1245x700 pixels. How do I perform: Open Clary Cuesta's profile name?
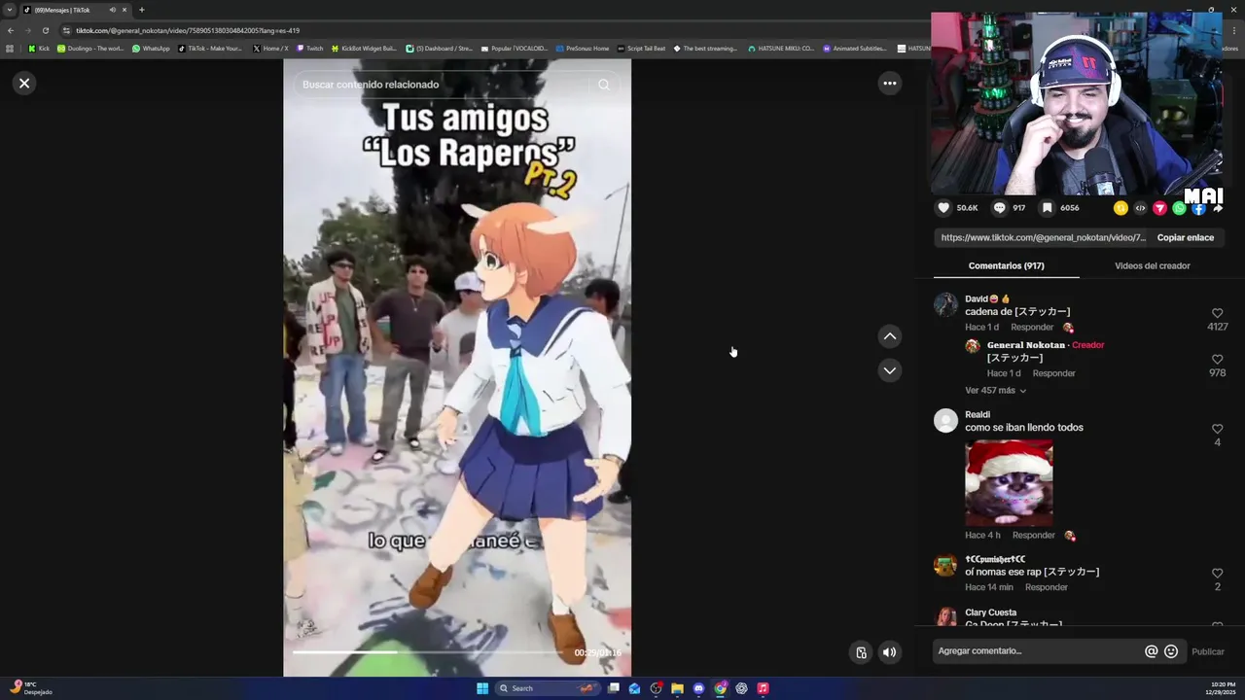[990, 612]
